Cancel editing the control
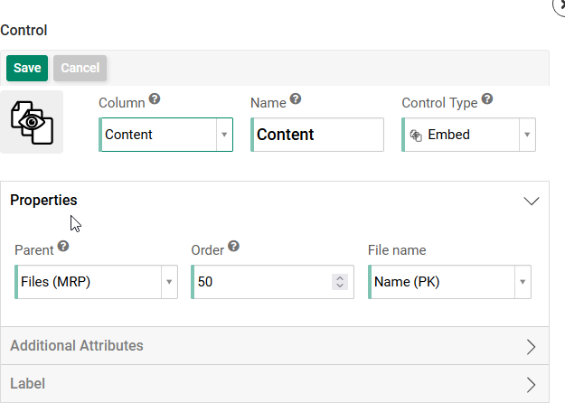The image size is (565, 403). coord(80,68)
